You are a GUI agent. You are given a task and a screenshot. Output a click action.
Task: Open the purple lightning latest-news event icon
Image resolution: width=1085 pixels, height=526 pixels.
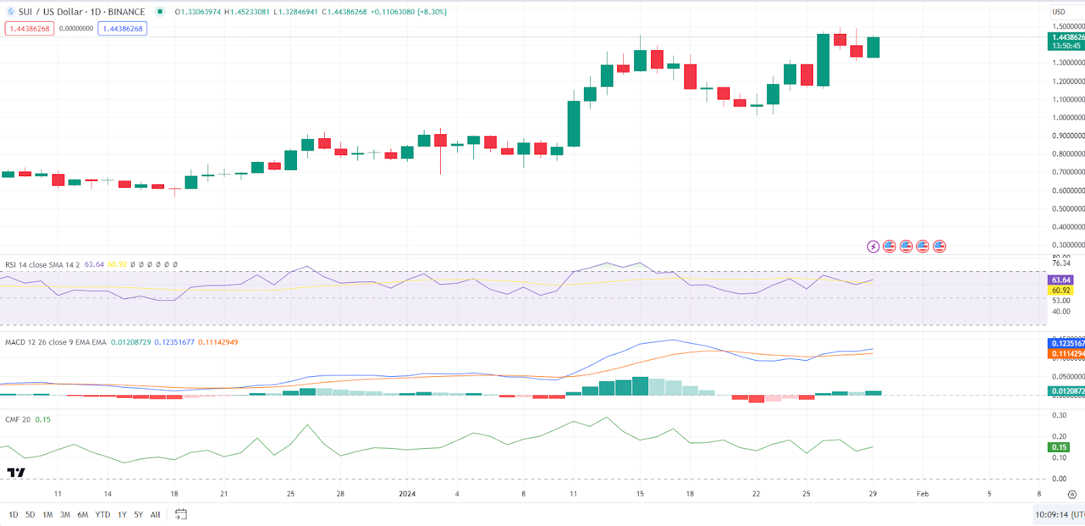coord(873,247)
